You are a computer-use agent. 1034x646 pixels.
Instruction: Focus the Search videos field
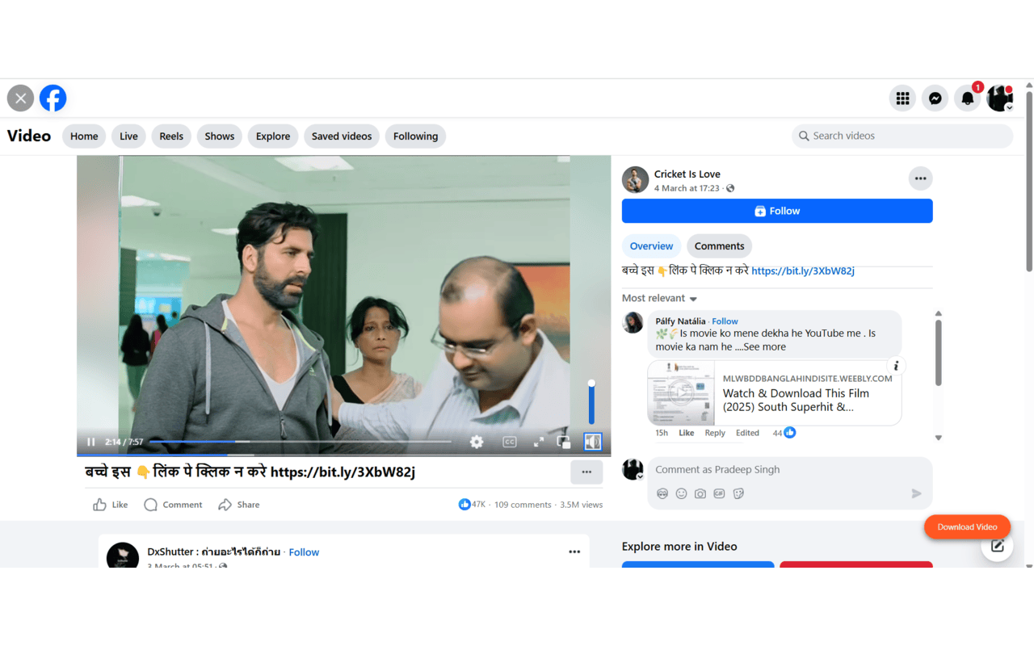click(x=902, y=136)
